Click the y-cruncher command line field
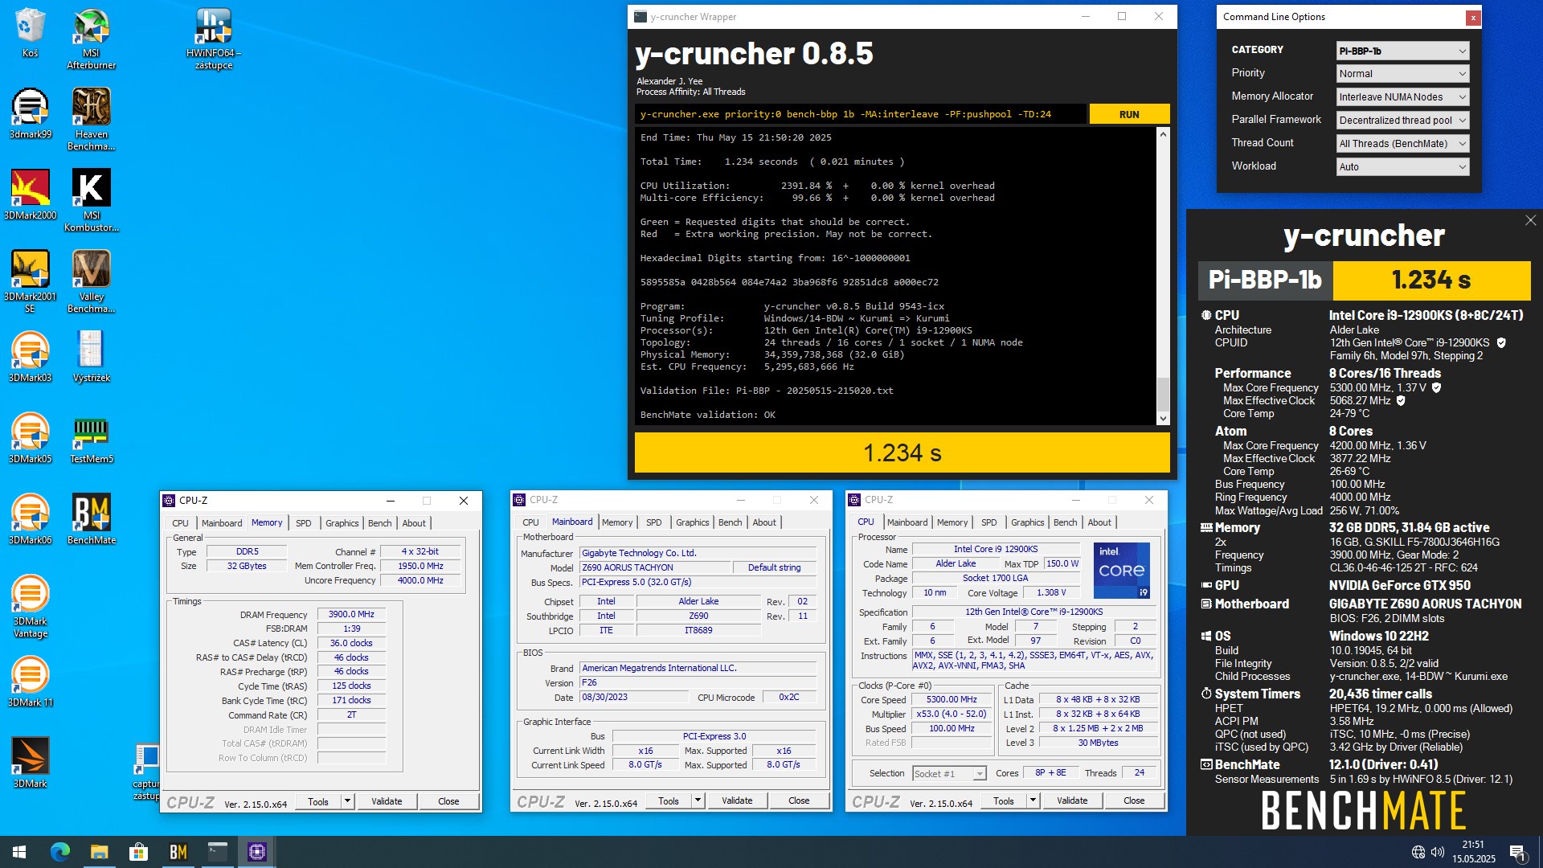 pos(860,114)
